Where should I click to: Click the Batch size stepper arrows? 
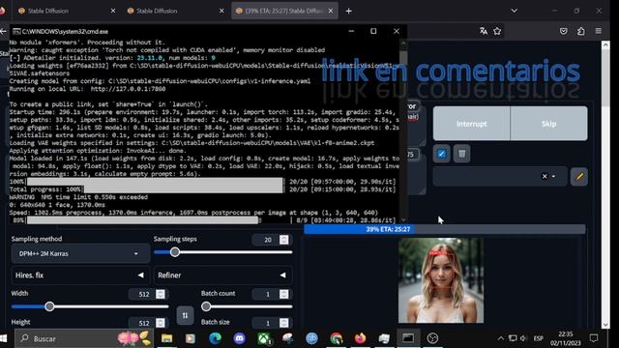tap(283, 323)
